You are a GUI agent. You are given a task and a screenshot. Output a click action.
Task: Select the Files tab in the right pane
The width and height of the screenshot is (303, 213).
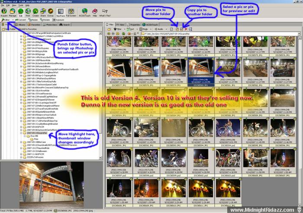(110, 25)
